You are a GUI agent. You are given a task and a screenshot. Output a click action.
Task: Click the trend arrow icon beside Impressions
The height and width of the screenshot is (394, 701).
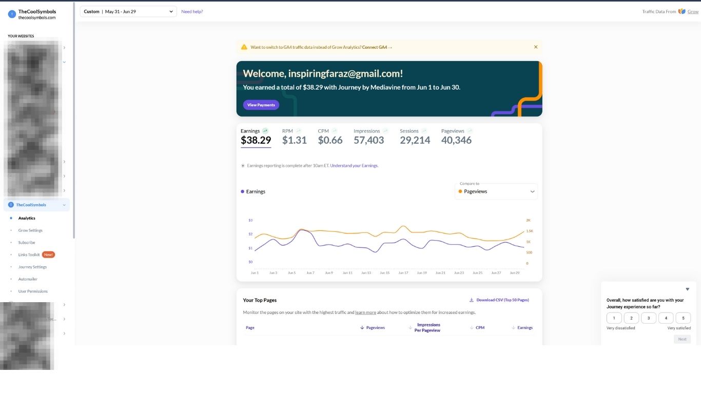pos(385,131)
